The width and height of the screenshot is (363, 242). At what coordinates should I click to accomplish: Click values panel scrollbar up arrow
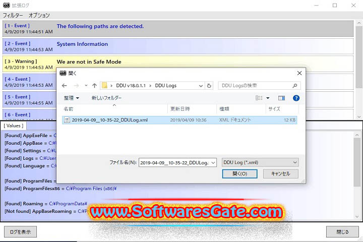pyautogui.click(x=357, y=135)
